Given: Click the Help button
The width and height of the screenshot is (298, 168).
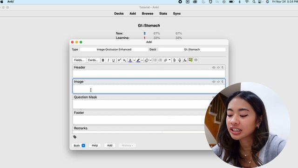Looking at the screenshot, I should 95,146.
